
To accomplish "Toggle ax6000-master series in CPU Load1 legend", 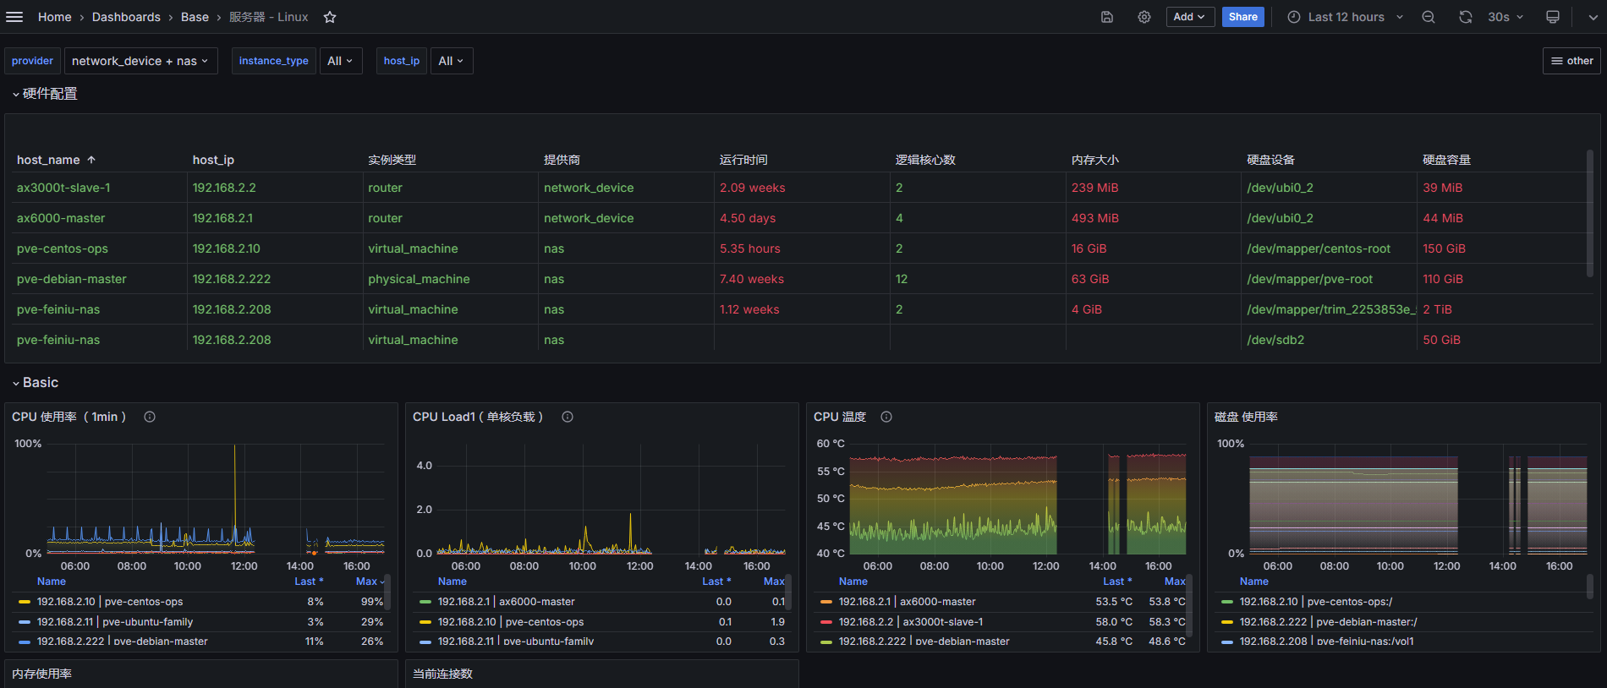I will tap(506, 602).
